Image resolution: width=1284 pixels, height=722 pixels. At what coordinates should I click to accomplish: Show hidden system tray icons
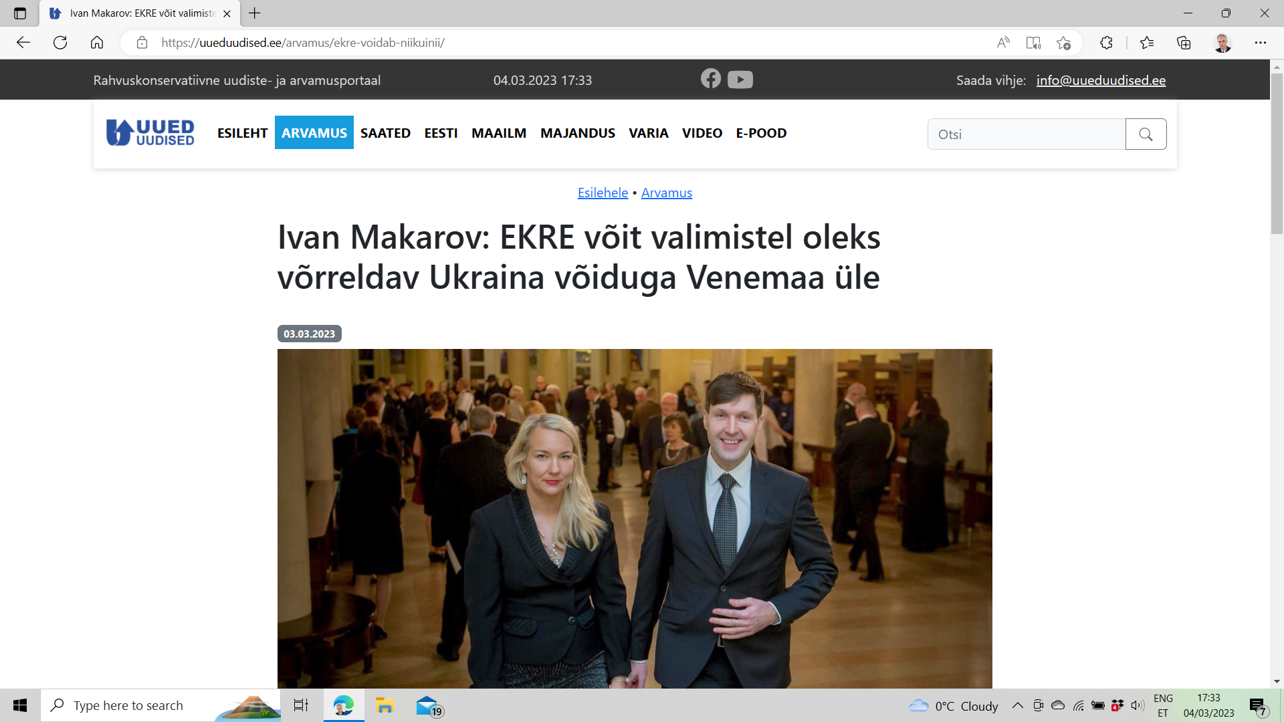pos(1017,705)
